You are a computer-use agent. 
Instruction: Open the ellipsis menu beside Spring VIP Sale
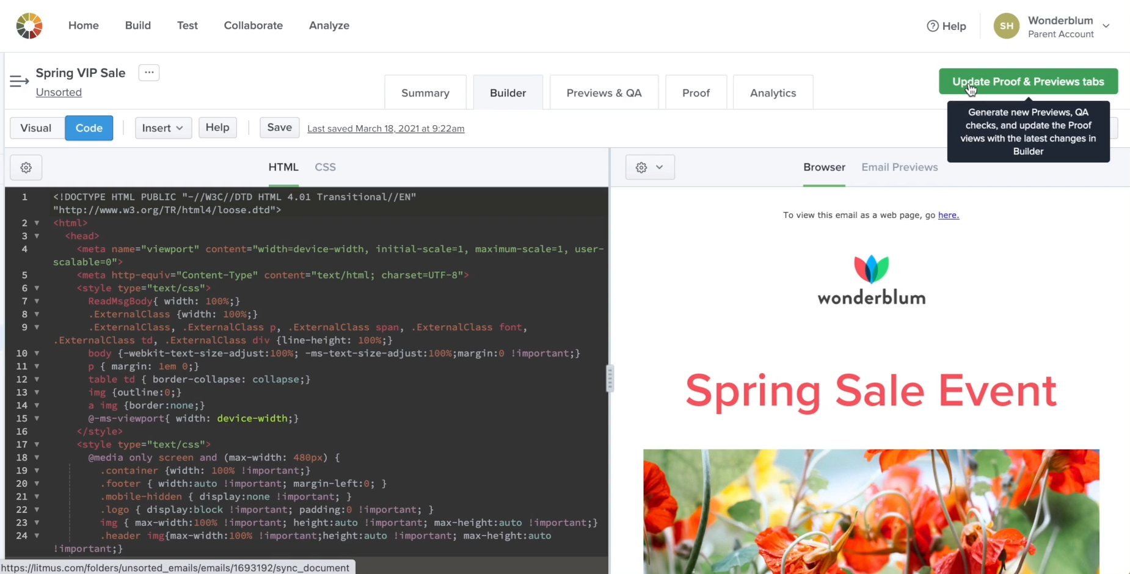click(149, 73)
